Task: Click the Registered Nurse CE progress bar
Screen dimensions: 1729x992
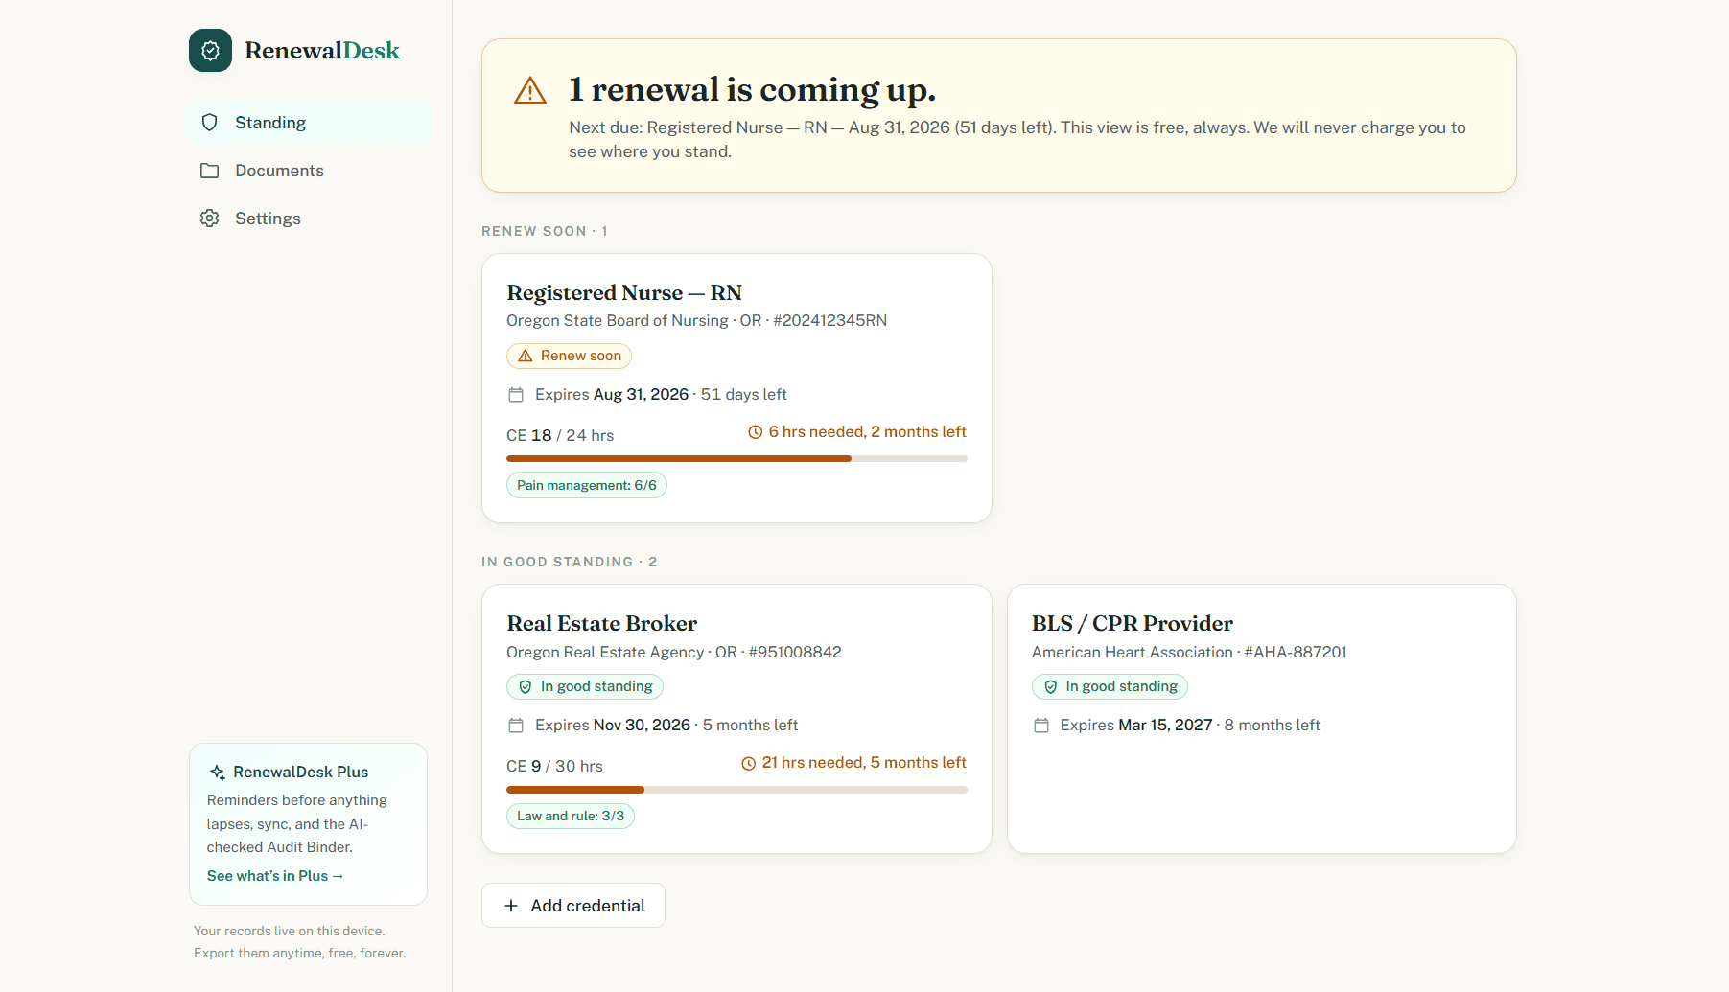Action: pos(736,459)
